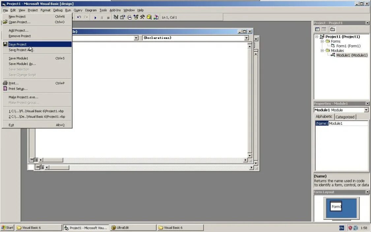371x232 pixels.
Task: Open first Visual Basic 6 taskbar folder
Action: pos(39,228)
